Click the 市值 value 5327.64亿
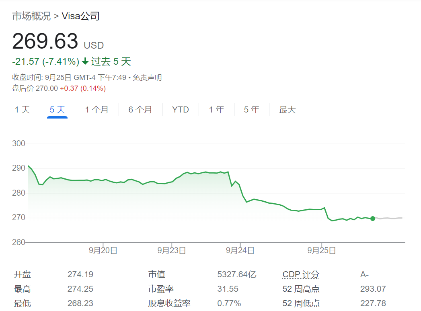Image resolution: width=421 pixels, height=311 pixels. [237, 274]
